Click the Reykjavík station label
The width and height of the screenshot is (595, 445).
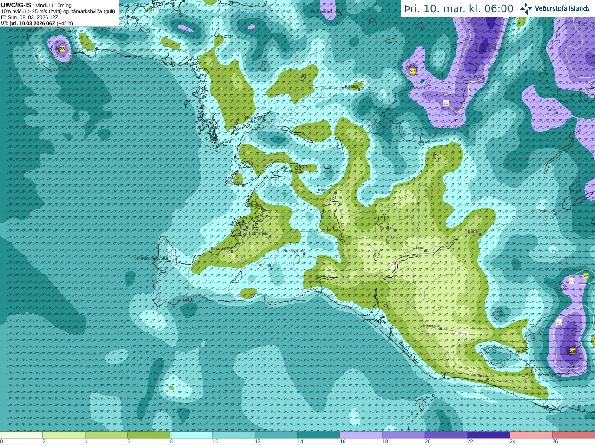237,224
